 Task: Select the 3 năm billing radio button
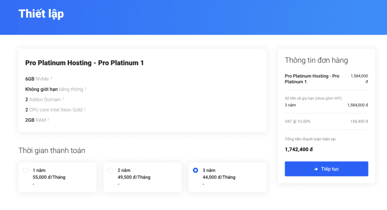[196, 170]
